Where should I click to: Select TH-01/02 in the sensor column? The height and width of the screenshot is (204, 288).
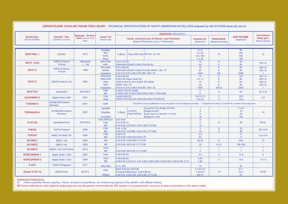(32, 122)
